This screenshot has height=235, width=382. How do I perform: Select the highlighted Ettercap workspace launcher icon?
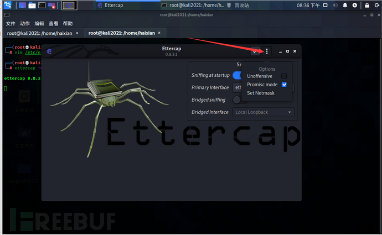click(x=69, y=5)
